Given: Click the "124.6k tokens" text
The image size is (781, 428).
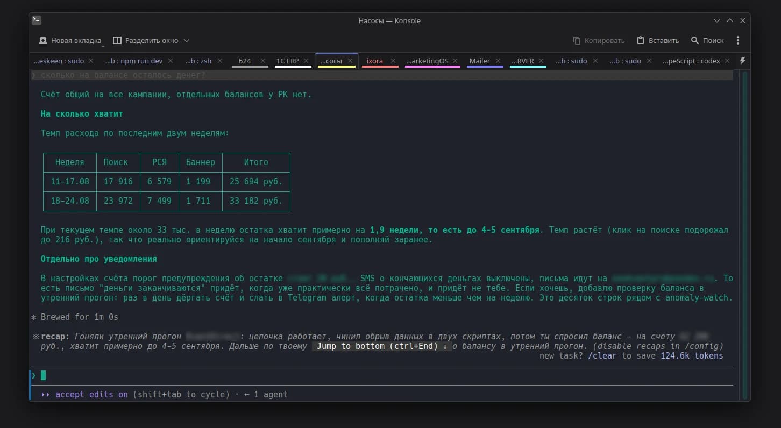Looking at the screenshot, I should pyautogui.click(x=692, y=355).
